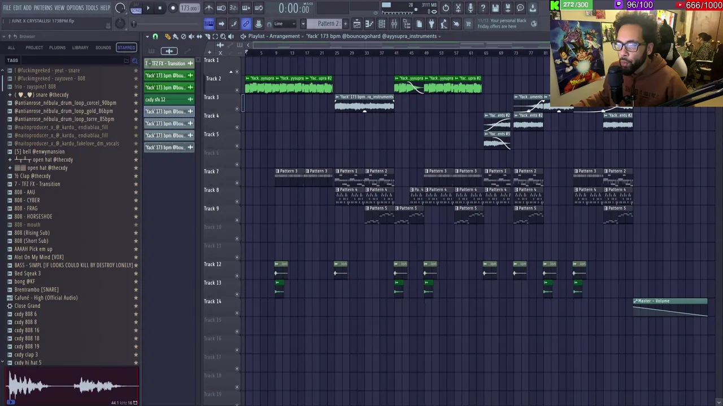Open global snap dropdown set to Line
This screenshot has width=723, height=406.
pos(285,24)
